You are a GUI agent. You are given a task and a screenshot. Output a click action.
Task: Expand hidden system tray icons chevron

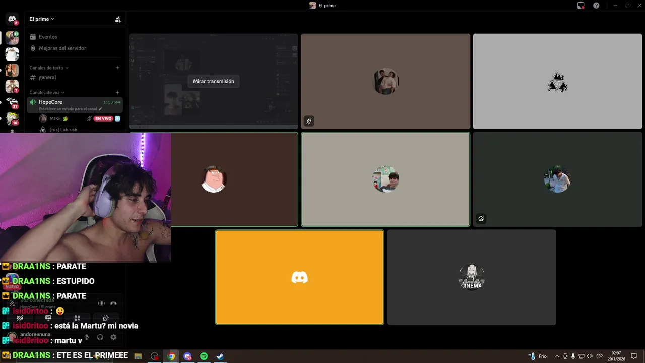(557, 356)
